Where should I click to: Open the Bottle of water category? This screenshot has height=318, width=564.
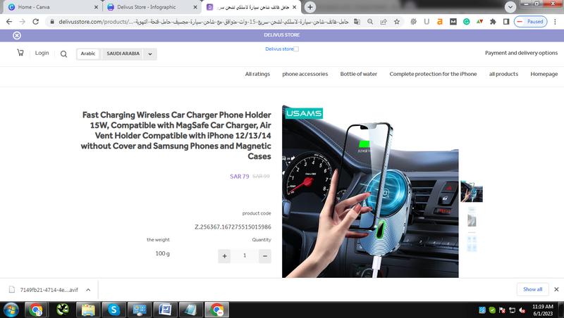(359, 74)
